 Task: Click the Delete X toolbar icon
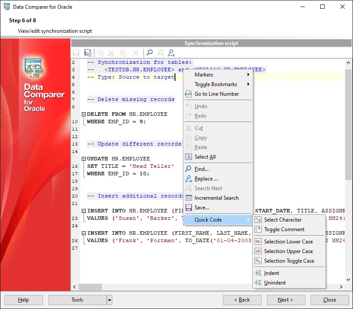[x=136, y=53]
